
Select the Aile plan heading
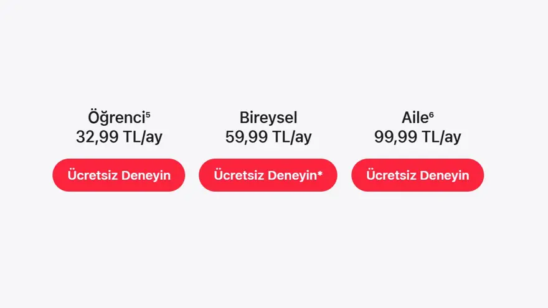click(x=415, y=118)
